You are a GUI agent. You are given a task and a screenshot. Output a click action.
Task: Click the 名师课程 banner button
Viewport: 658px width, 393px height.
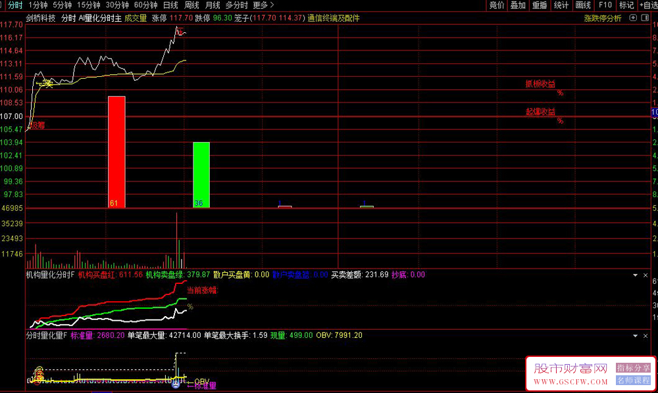[x=633, y=381]
